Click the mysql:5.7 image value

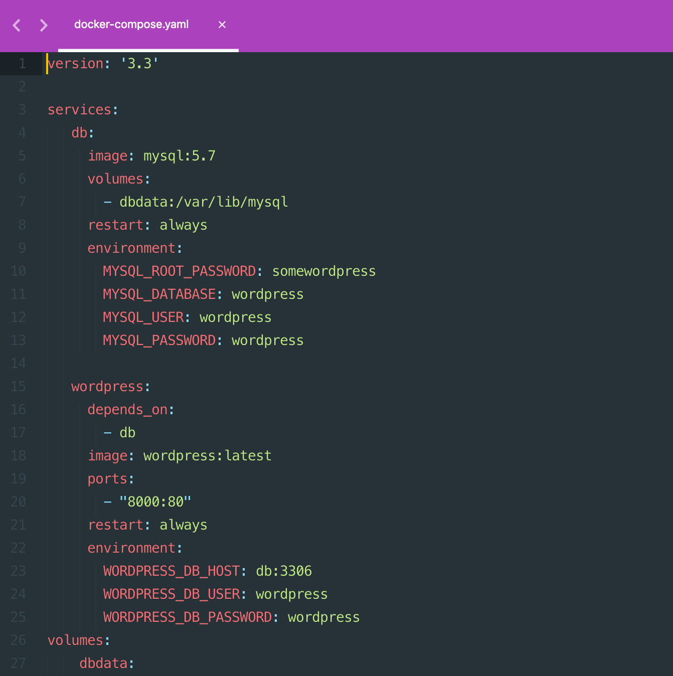(179, 155)
